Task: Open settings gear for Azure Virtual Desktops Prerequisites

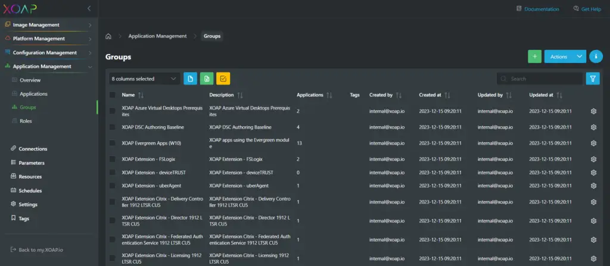Action: tap(593, 111)
